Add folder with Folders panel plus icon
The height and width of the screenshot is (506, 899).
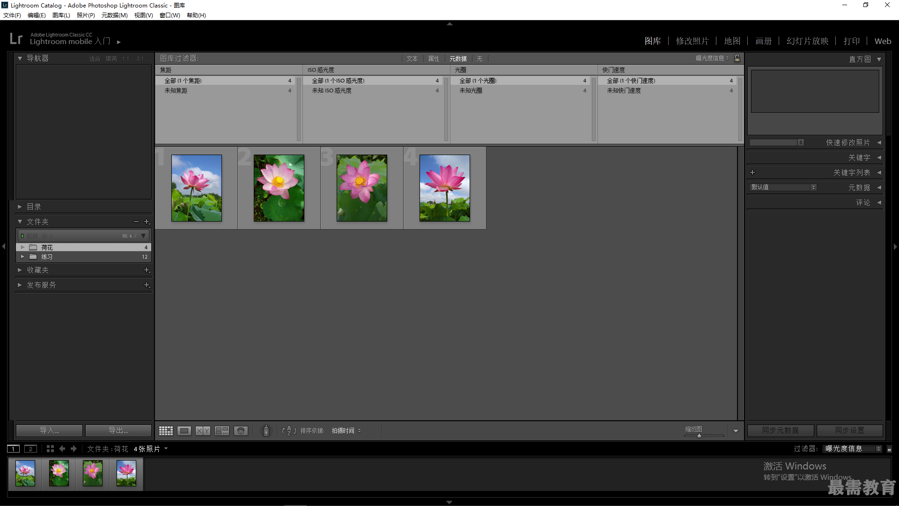pyautogui.click(x=147, y=222)
